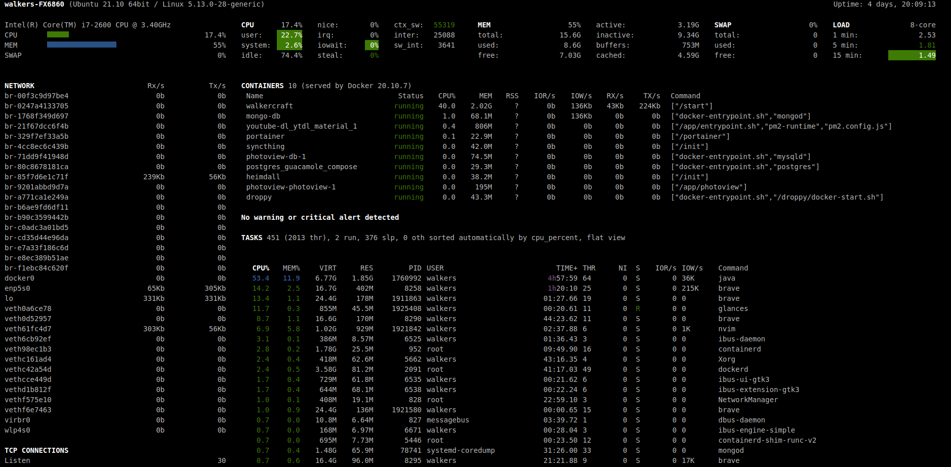Click the heimdall container name
The width and height of the screenshot is (951, 467).
(x=263, y=177)
